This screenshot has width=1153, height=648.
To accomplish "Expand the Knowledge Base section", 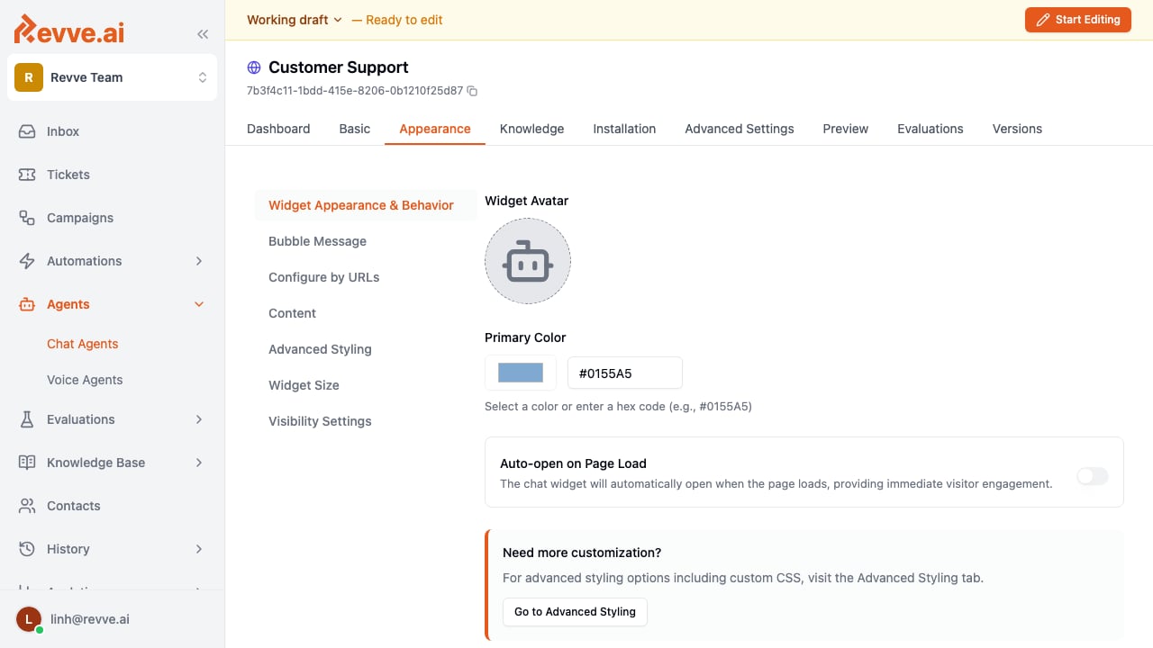I will click(112, 463).
